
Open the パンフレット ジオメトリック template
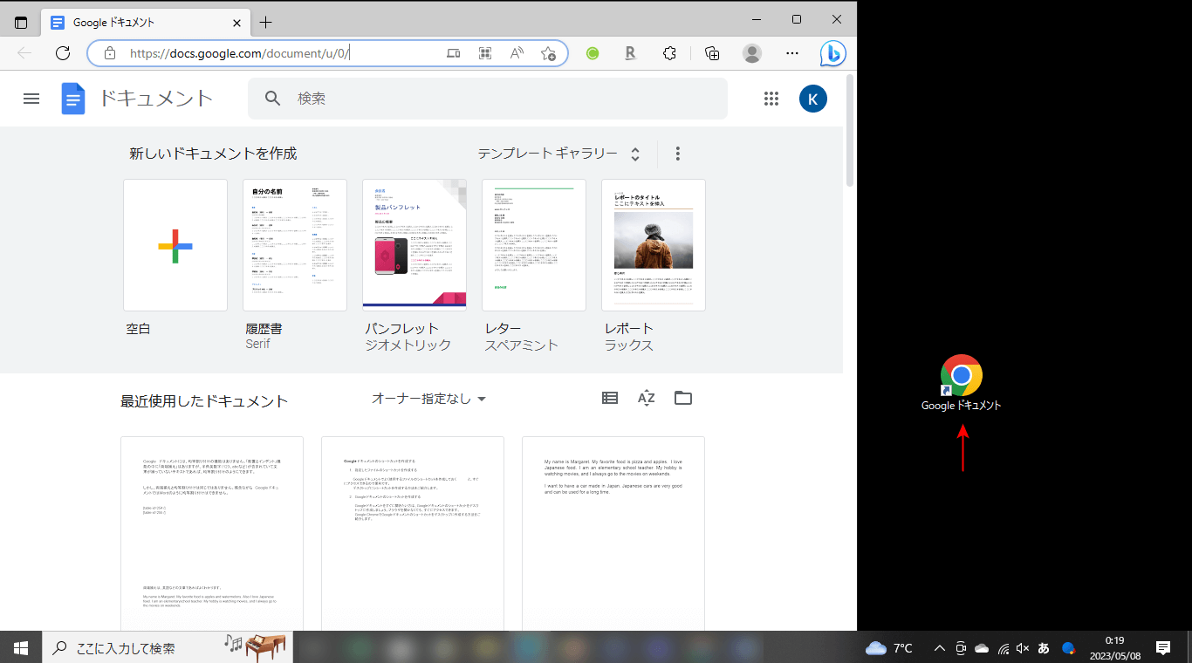[x=414, y=245]
